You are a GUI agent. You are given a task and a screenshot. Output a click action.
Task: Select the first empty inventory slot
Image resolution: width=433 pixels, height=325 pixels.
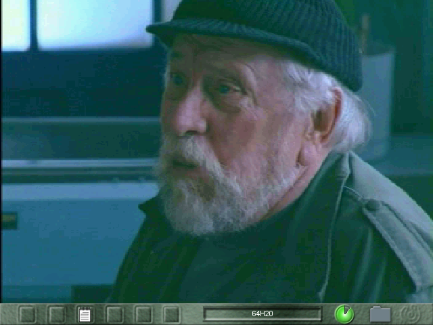[x=28, y=315]
